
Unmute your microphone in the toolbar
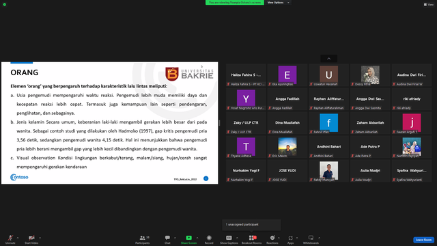[x=10, y=239]
